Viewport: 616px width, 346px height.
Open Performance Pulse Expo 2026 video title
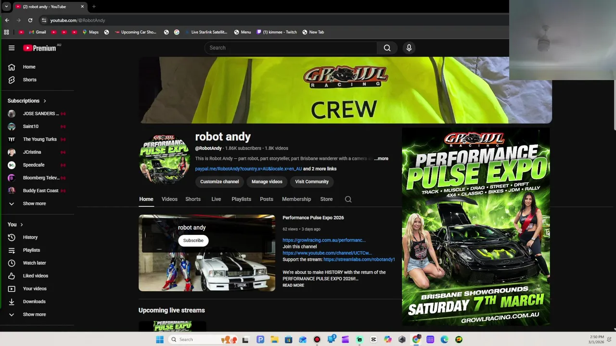pyautogui.click(x=313, y=218)
